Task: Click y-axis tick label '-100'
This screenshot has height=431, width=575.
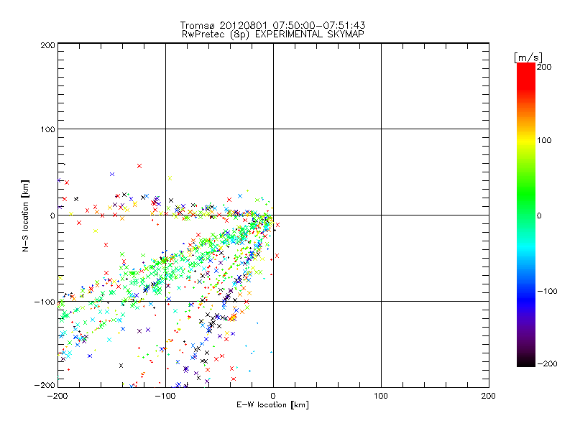Action: click(x=45, y=302)
